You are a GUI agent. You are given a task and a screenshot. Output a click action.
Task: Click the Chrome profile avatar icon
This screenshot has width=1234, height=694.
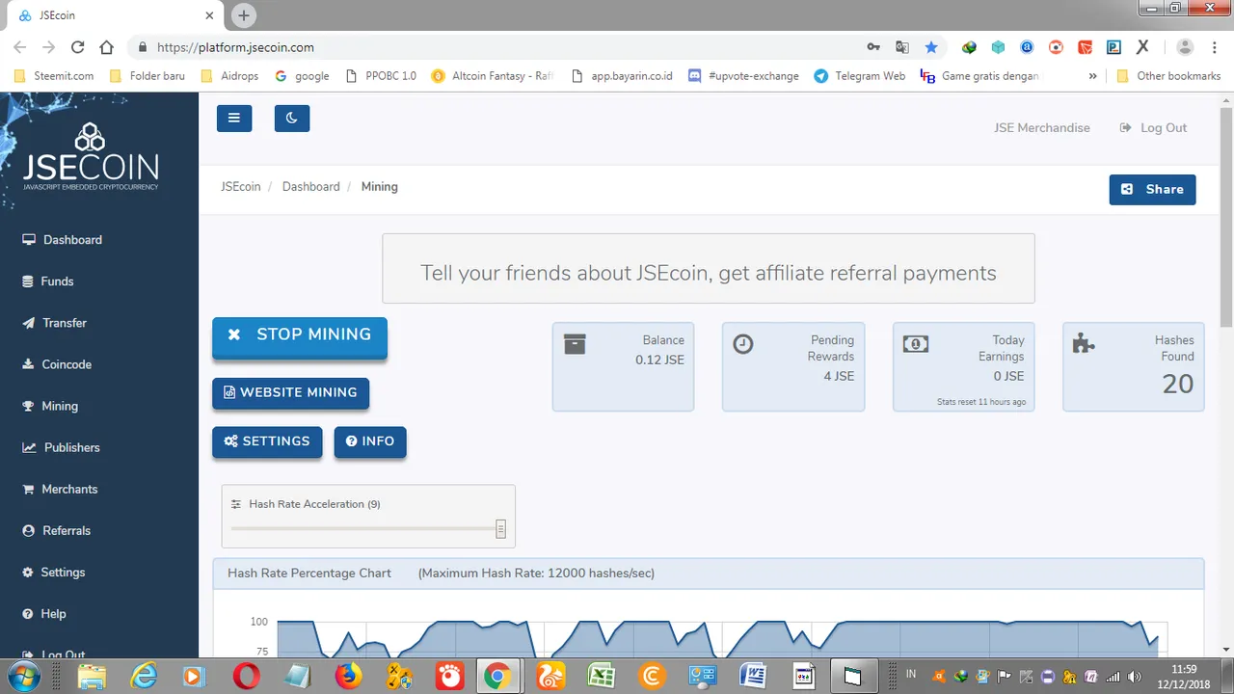click(x=1186, y=46)
